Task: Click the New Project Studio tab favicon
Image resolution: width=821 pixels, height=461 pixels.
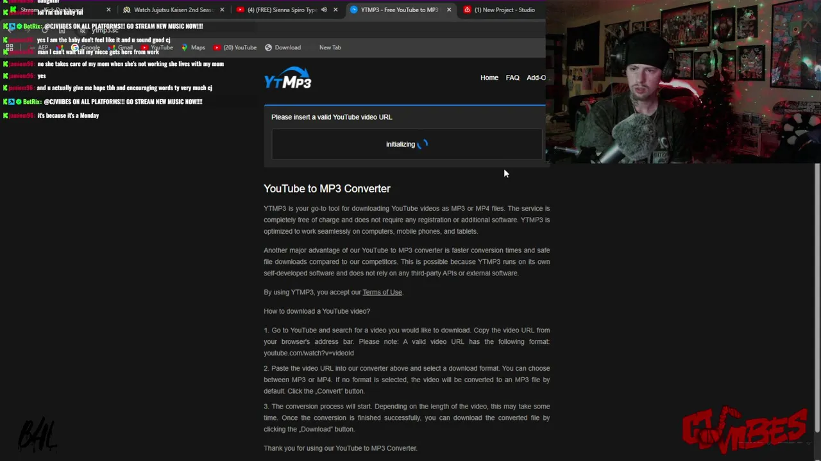Action: click(x=467, y=10)
